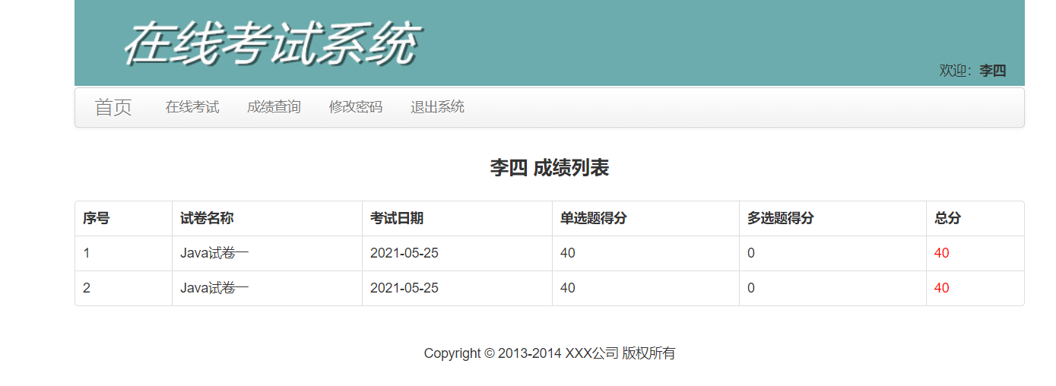Click red 总分 value 40 in row 1
Image resolution: width=1056 pixels, height=386 pixels.
pyautogui.click(x=942, y=253)
